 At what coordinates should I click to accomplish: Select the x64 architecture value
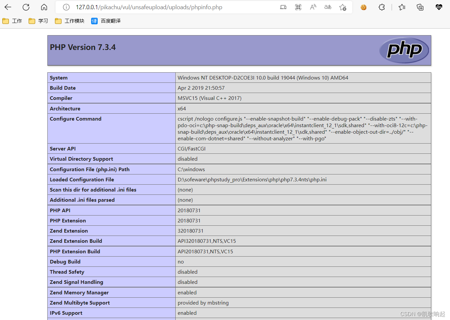(182, 109)
